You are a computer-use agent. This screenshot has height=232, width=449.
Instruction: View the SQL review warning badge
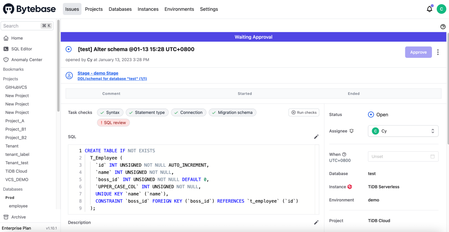pyautogui.click(x=113, y=123)
